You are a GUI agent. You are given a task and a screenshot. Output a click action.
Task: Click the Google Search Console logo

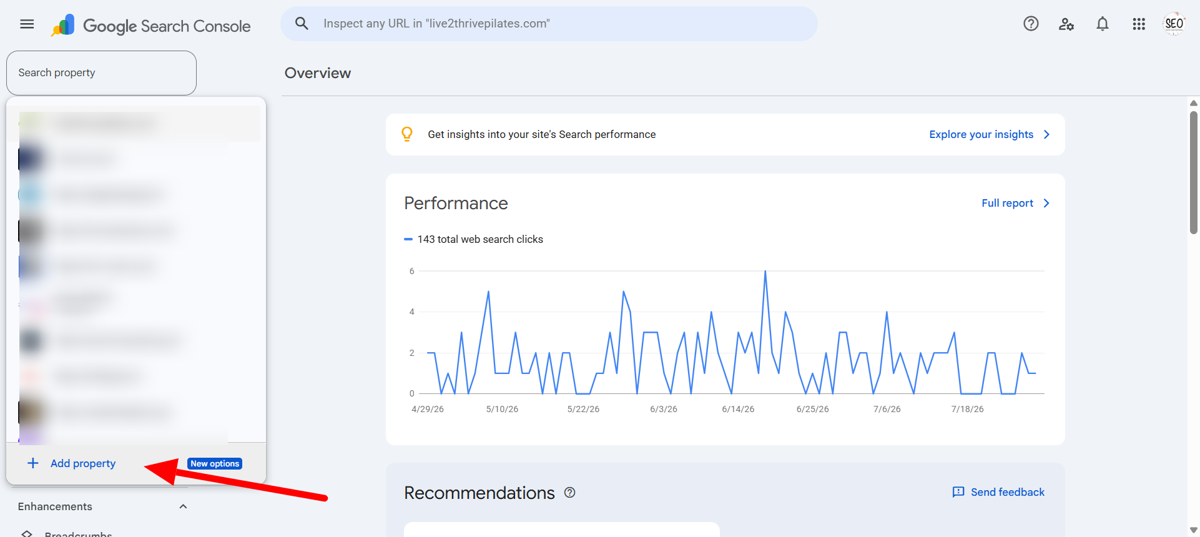pyautogui.click(x=150, y=26)
